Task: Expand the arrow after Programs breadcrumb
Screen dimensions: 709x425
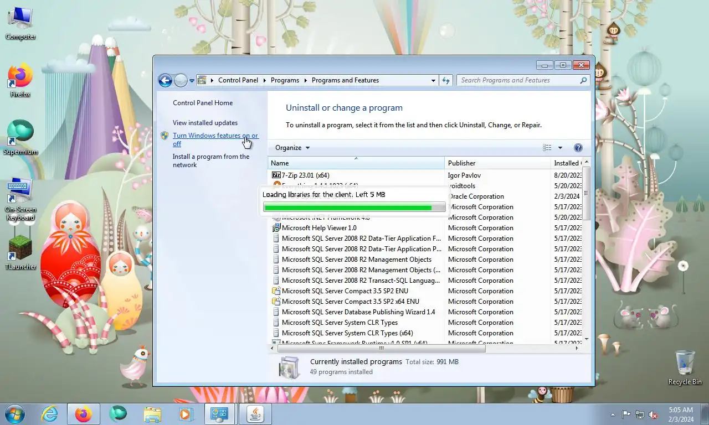Action: click(x=305, y=80)
